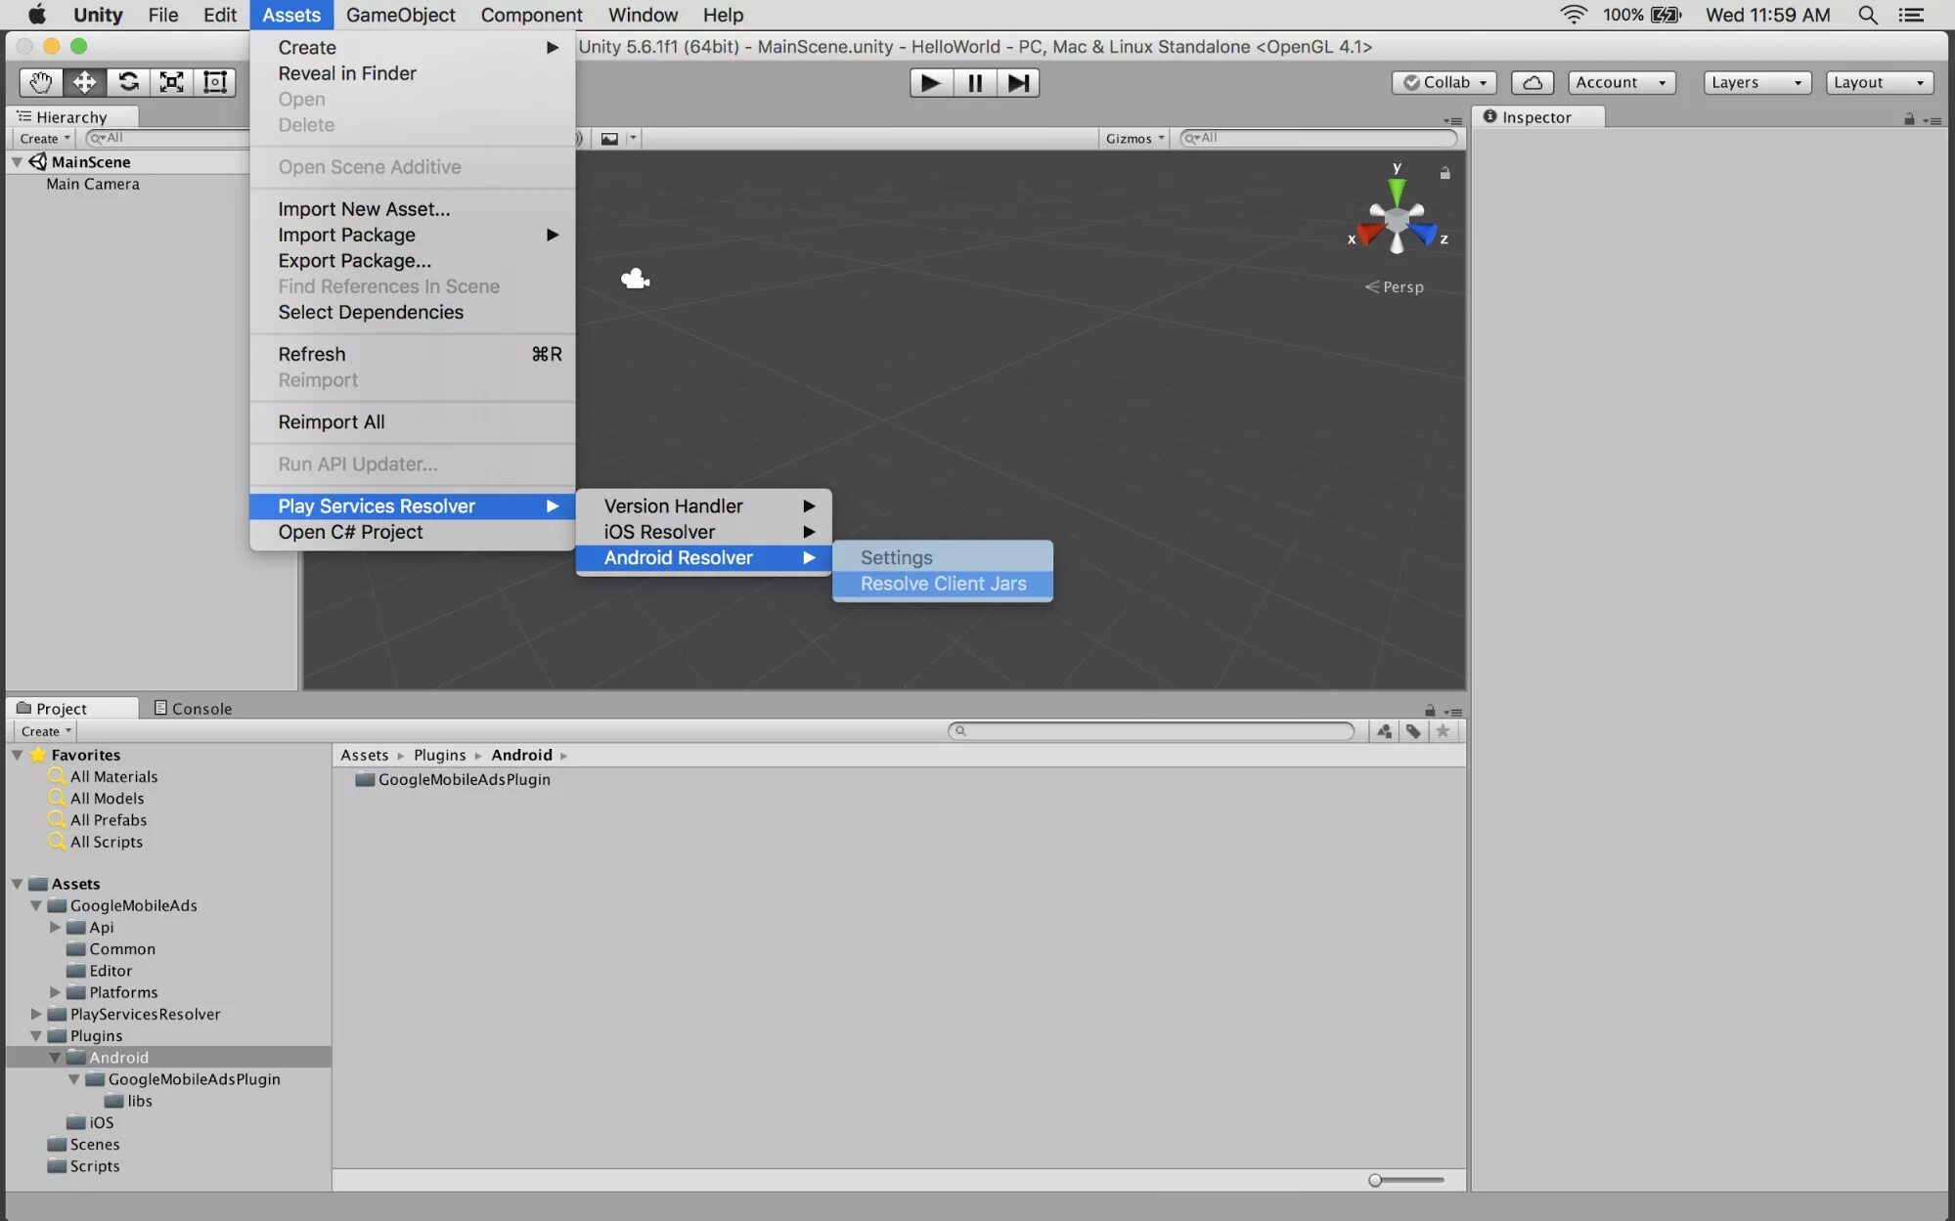
Task: Select GoogleMobileAdsPlugin folder in asset list
Action: pyautogui.click(x=453, y=779)
